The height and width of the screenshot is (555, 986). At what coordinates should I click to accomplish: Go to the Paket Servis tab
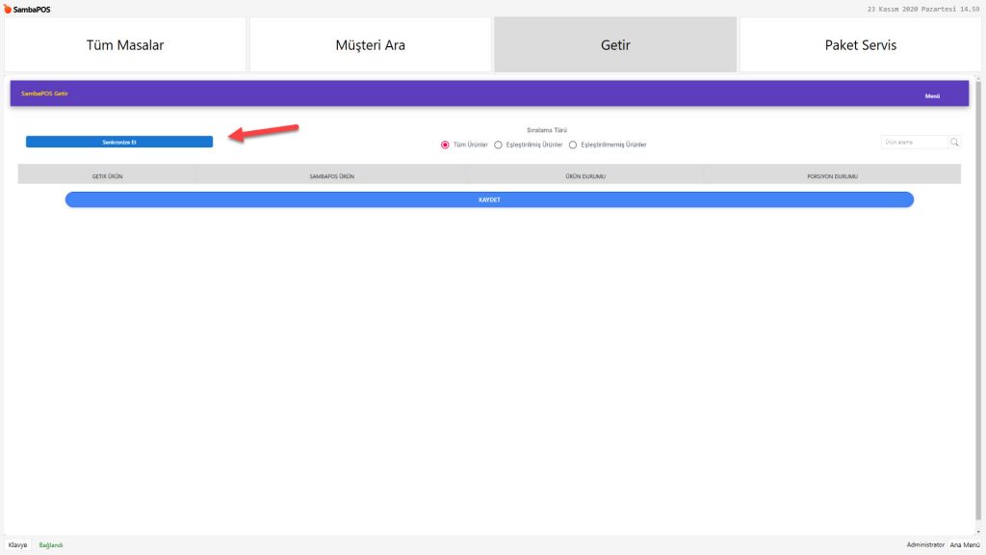(860, 45)
